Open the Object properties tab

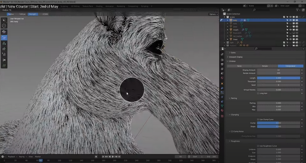(222, 84)
